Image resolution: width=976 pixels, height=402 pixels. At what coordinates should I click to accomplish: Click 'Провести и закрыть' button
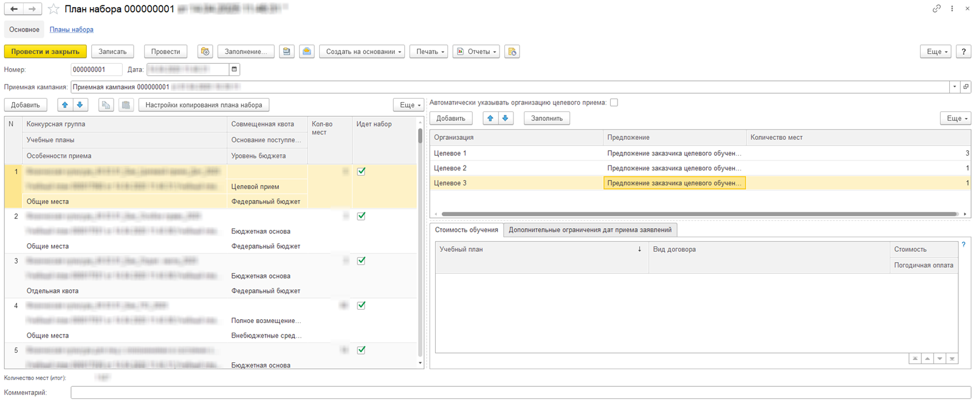45,52
